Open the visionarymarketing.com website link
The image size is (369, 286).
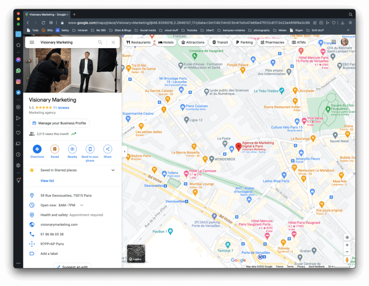point(59,225)
